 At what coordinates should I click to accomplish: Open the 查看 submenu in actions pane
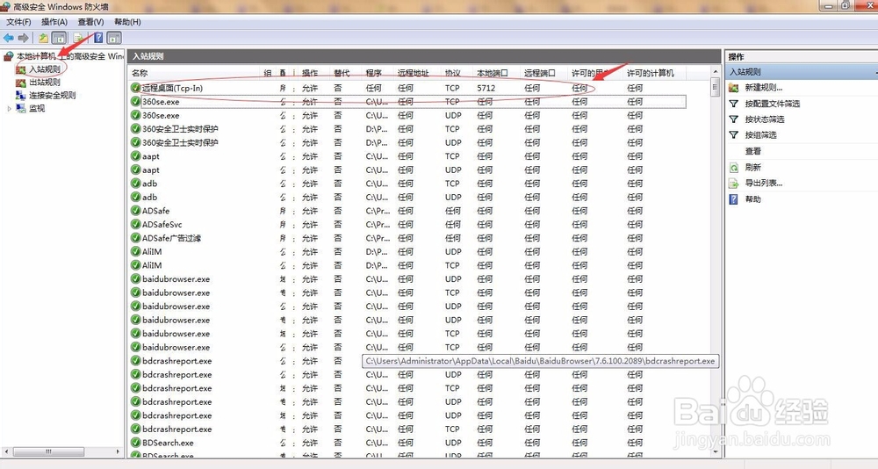[752, 151]
